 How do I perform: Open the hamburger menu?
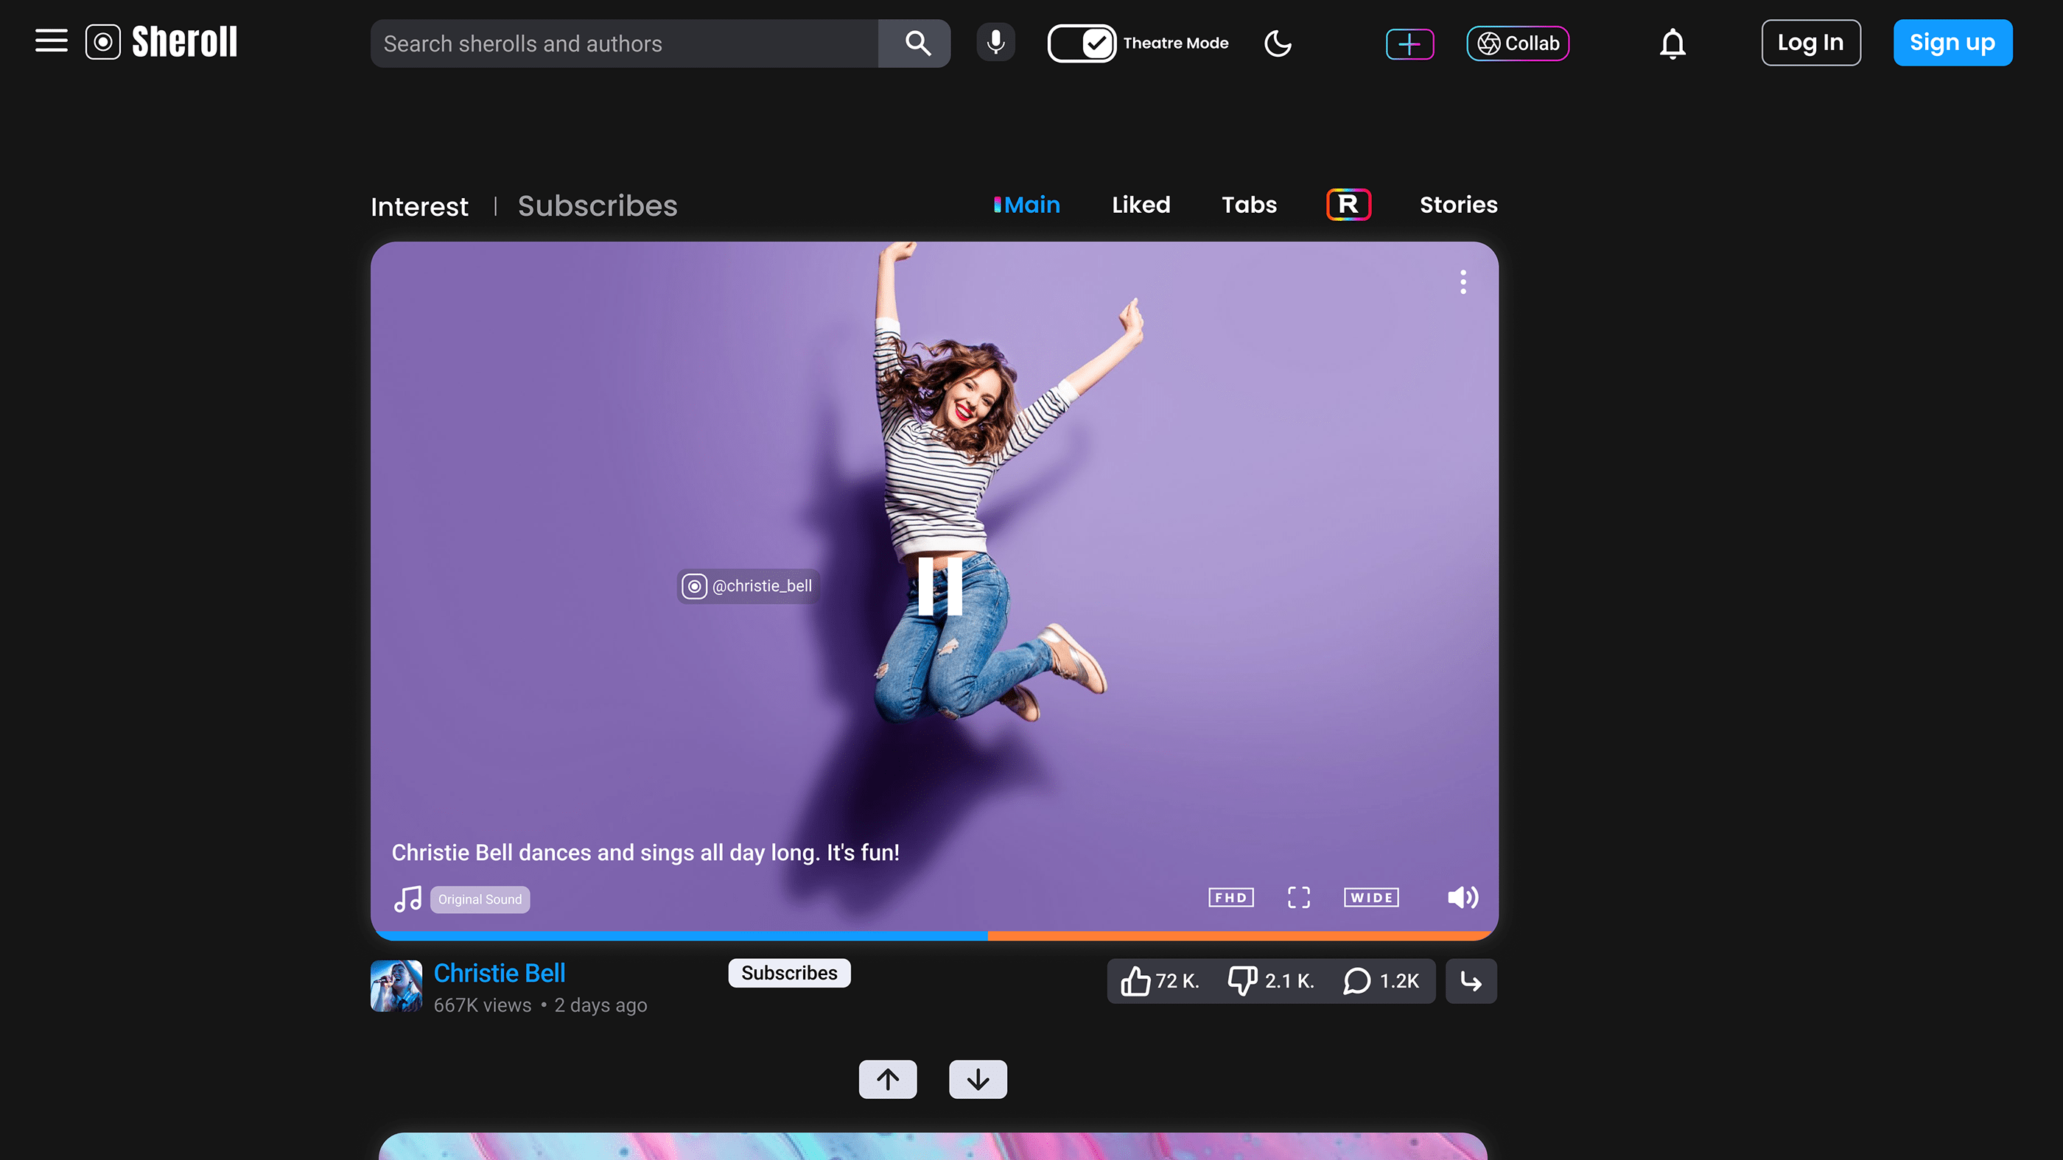point(52,41)
